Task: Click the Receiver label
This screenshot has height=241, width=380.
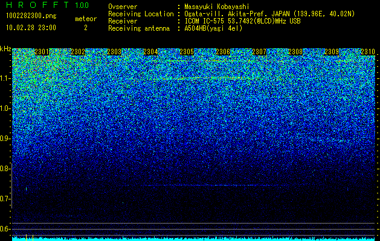Action: click(123, 21)
